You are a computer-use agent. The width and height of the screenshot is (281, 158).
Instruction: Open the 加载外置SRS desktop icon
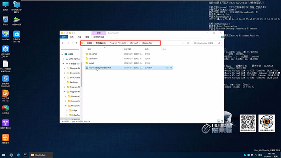(x=5, y=124)
